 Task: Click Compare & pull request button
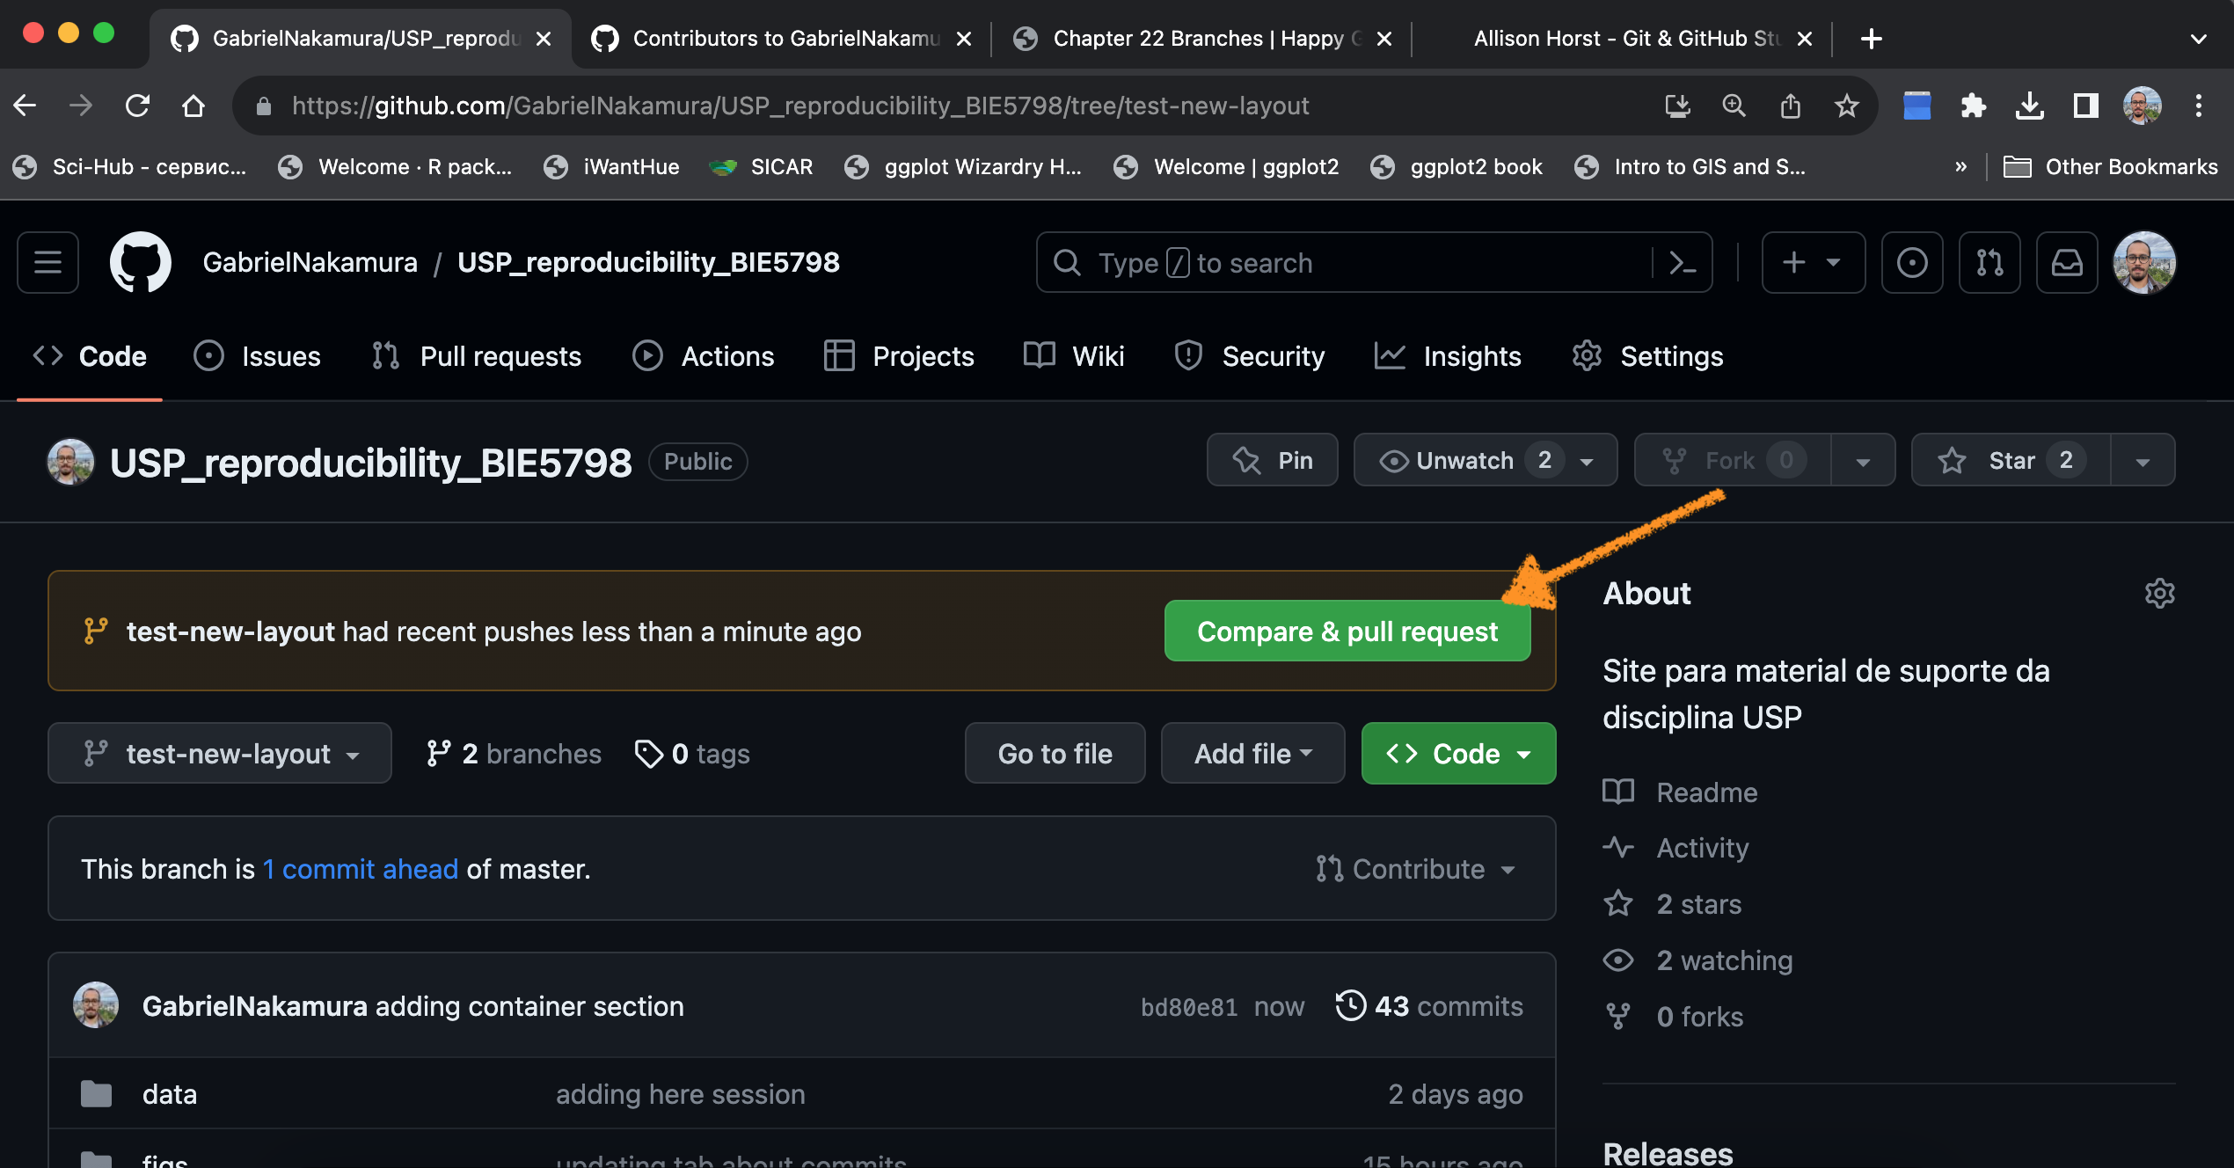click(x=1347, y=631)
